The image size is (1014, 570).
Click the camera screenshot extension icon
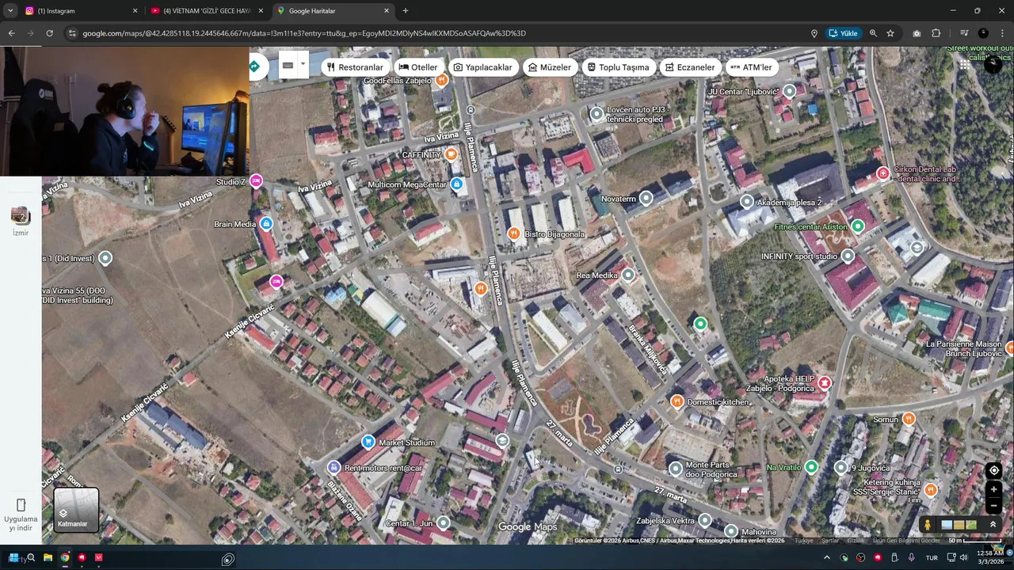(x=917, y=33)
